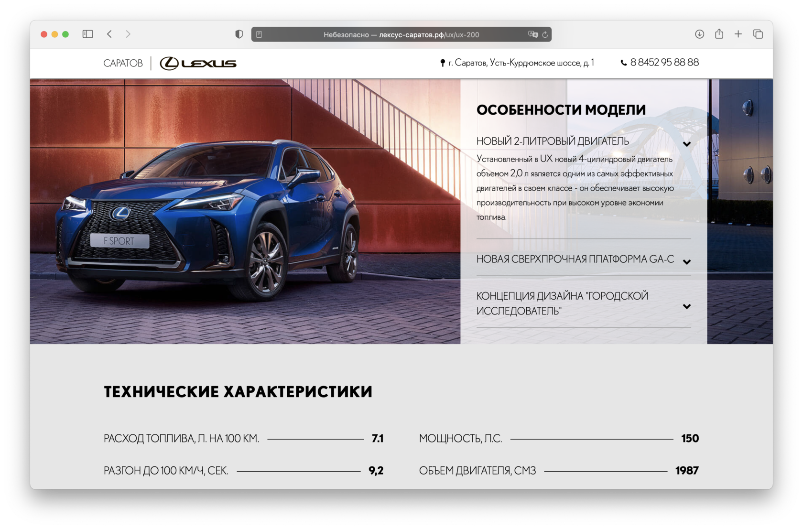This screenshot has width=803, height=529.
Task: Call the 8 8452 95 88 88 number
Action: pyautogui.click(x=664, y=63)
